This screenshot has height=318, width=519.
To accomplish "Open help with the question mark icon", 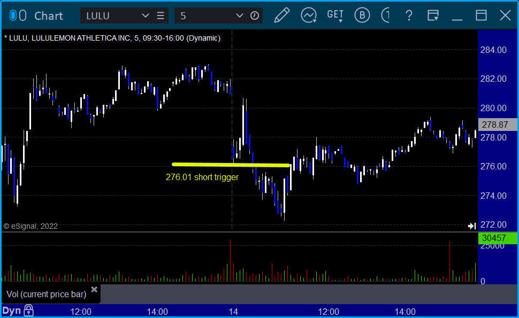I will click(x=409, y=15).
